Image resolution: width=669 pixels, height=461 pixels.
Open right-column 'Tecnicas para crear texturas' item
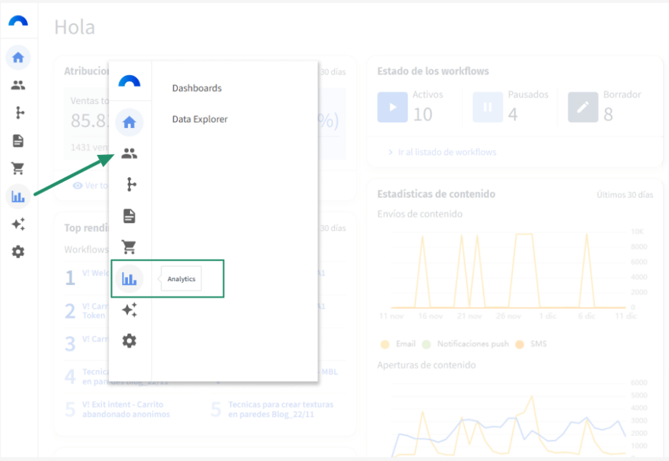click(281, 409)
